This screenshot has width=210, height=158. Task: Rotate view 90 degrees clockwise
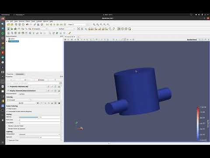point(110,29)
